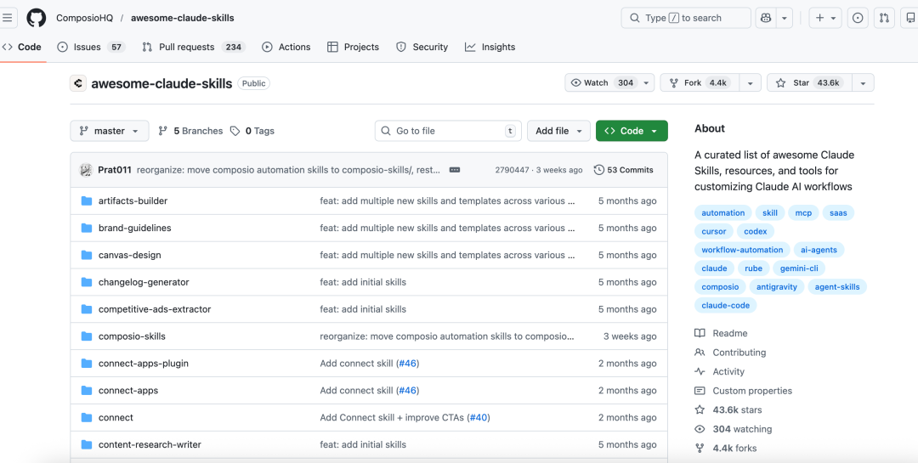
Task: Open the 53 Commits history link
Action: click(624, 170)
